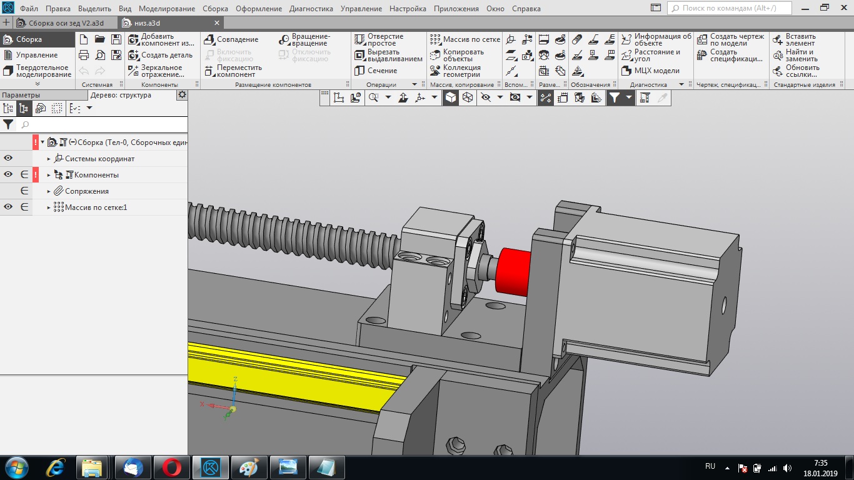The image size is (854, 480).
Task: Select 'Твердотельное моделирование' toolbar set
Action: (37, 71)
